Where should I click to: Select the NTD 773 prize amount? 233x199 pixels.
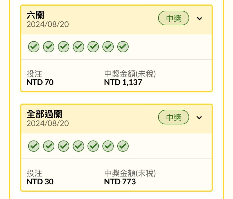(x=120, y=182)
